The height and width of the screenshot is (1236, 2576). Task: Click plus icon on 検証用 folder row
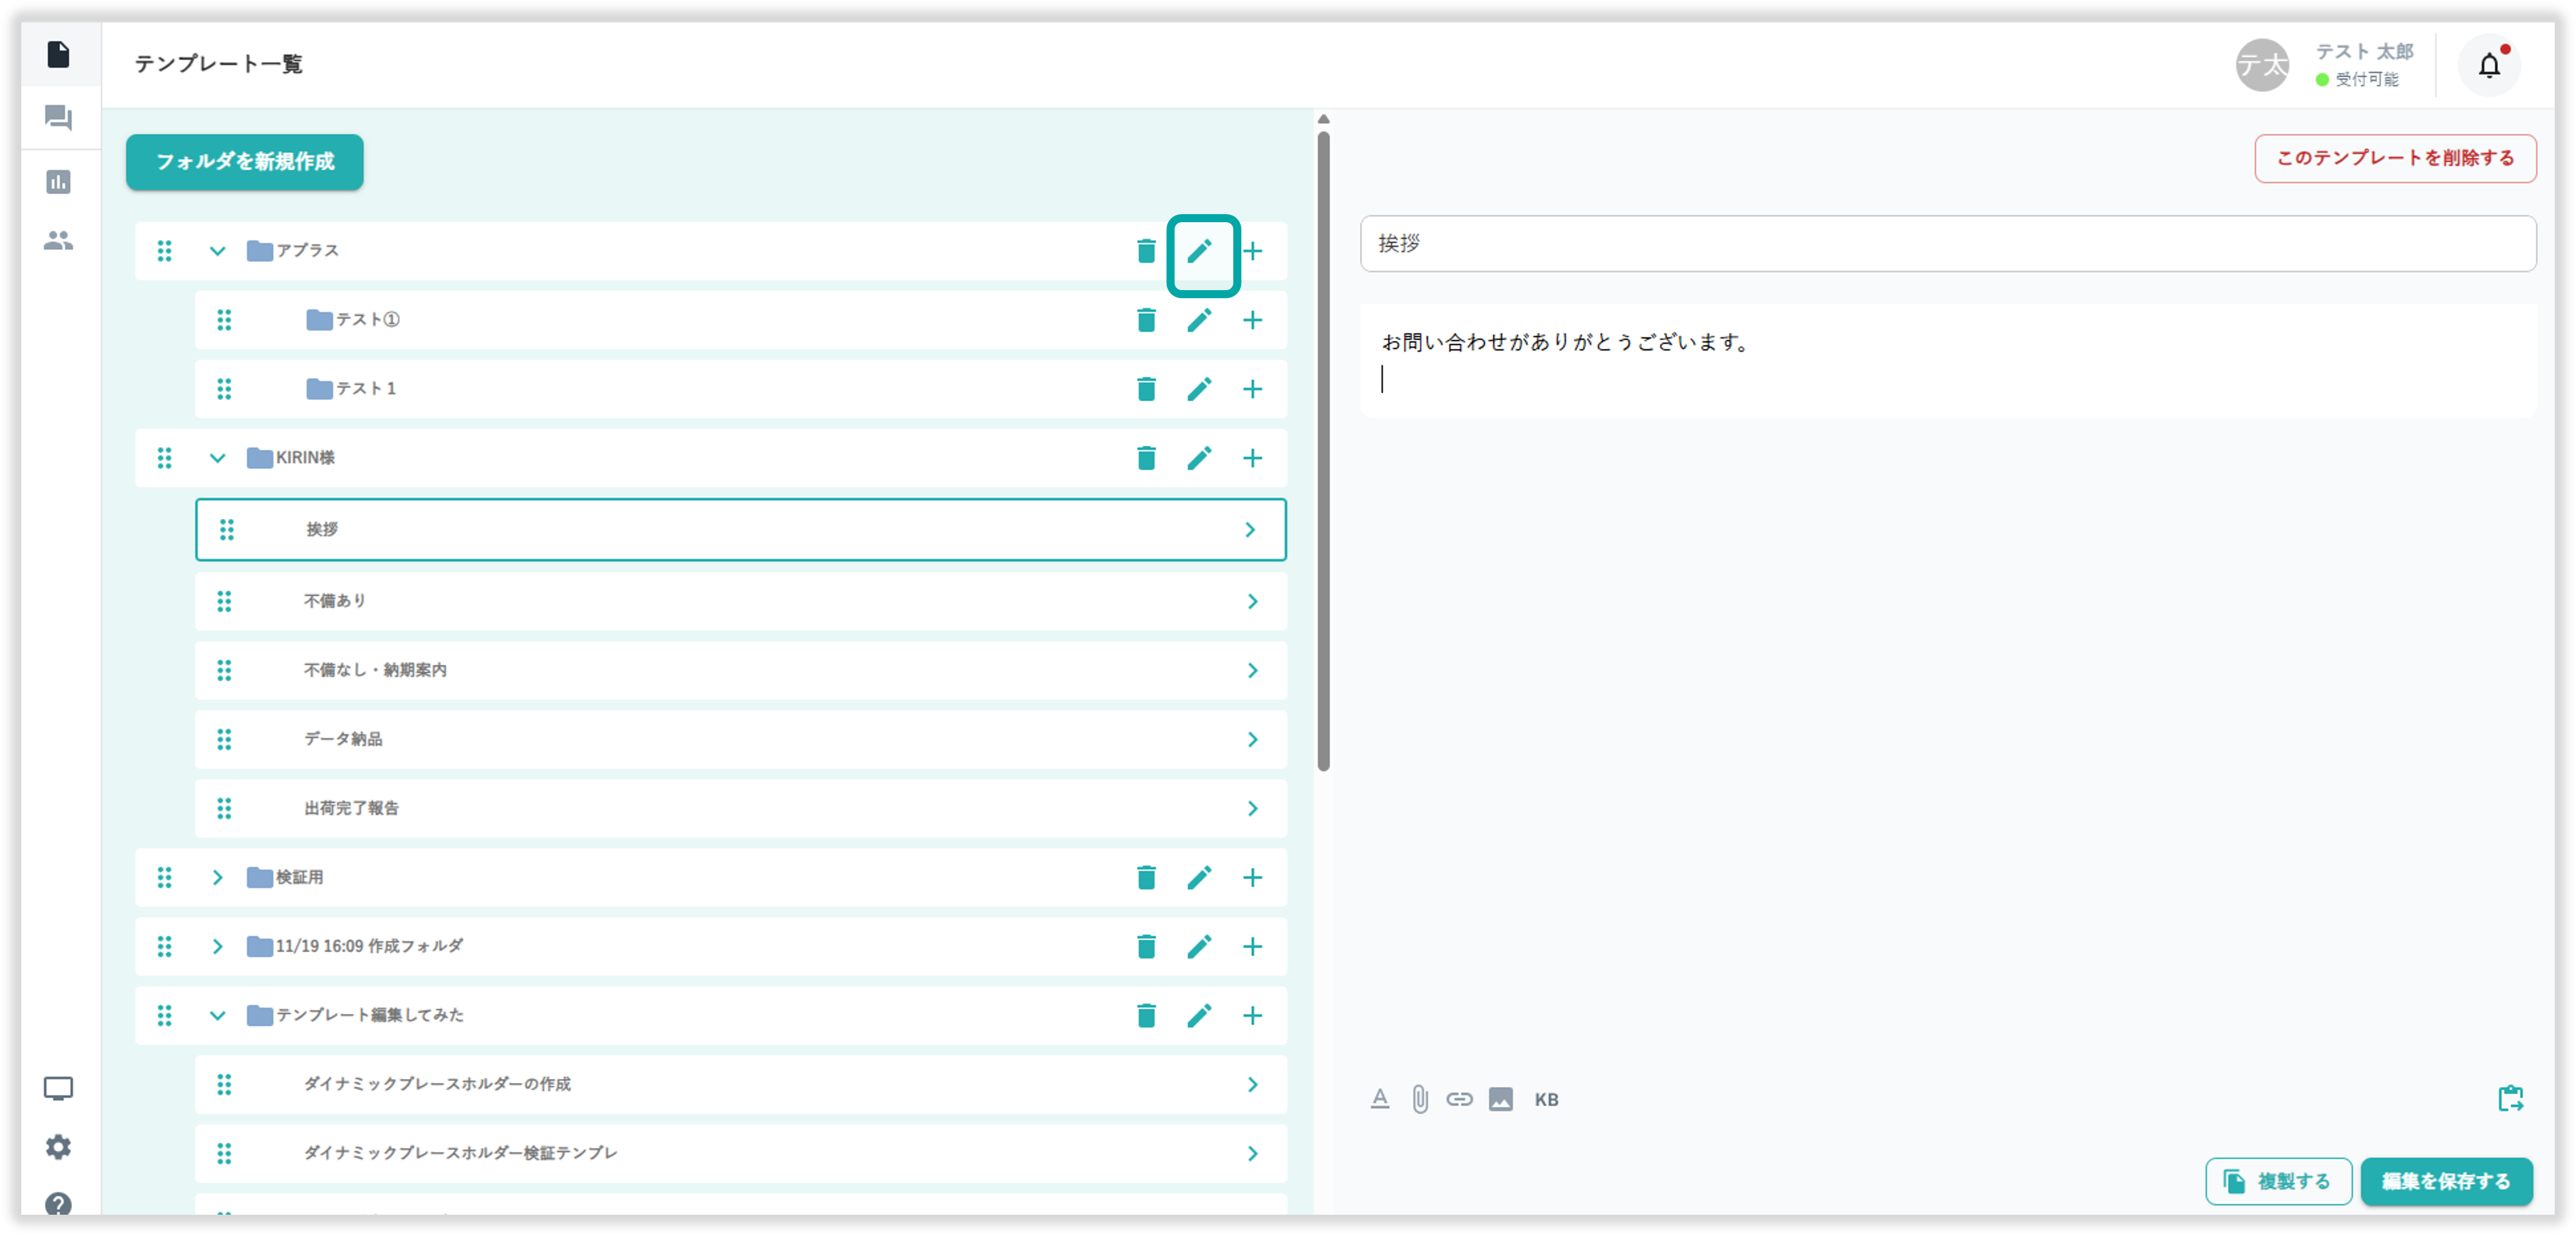click(1252, 877)
